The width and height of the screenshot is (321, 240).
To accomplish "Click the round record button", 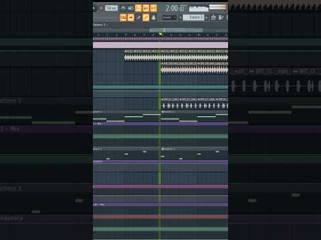I will point(102,8).
